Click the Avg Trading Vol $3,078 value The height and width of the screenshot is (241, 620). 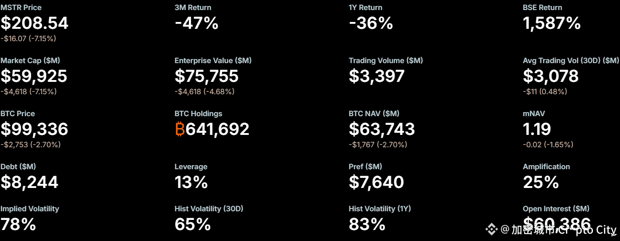[x=551, y=76]
